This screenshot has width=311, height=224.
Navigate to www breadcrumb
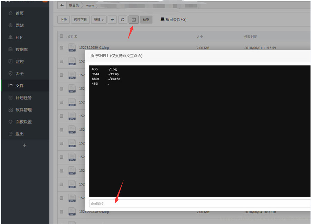click(90, 6)
